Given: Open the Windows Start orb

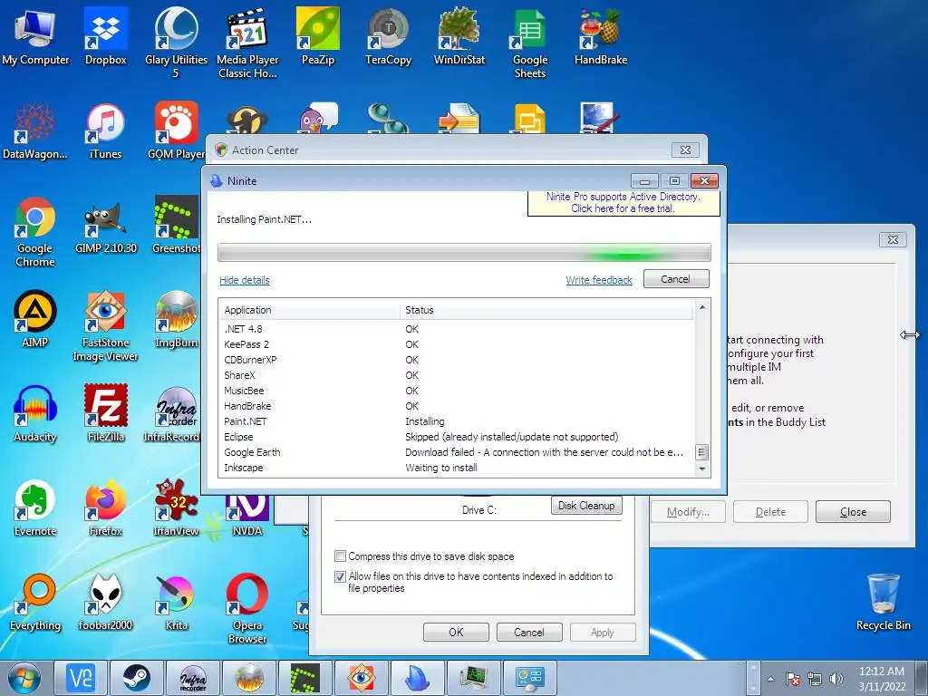Looking at the screenshot, I should click(24, 678).
